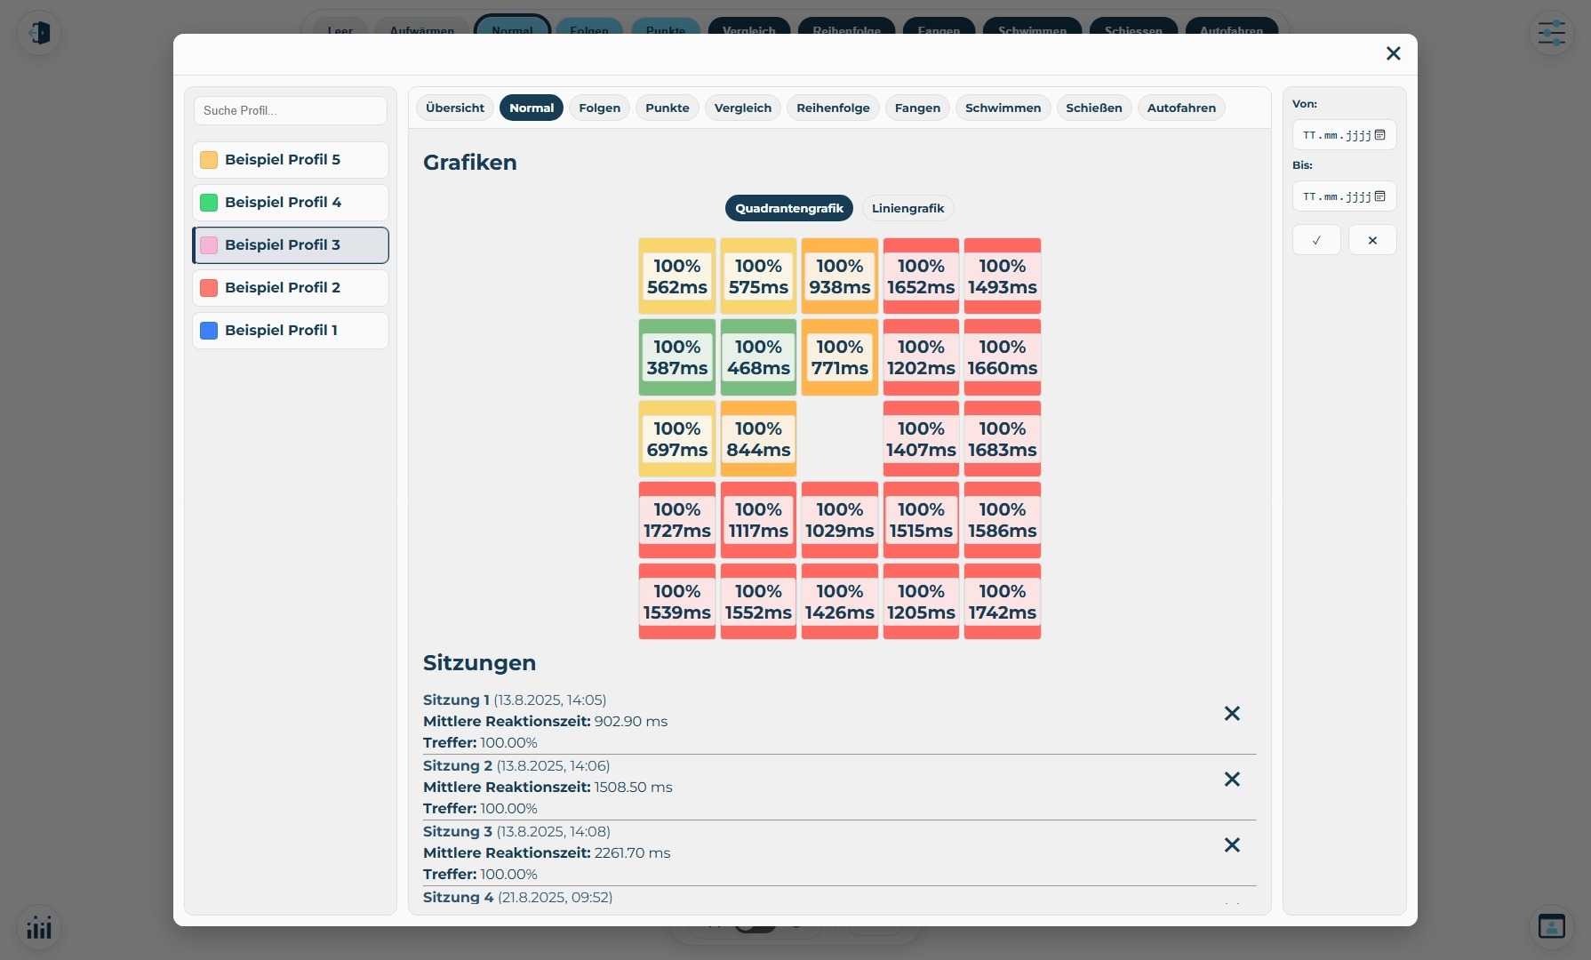
Task: Click the 387ms green quadrant tile
Action: [676, 357]
